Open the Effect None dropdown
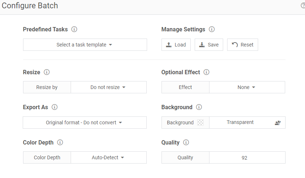This screenshot has height=178, width=305. (x=247, y=87)
